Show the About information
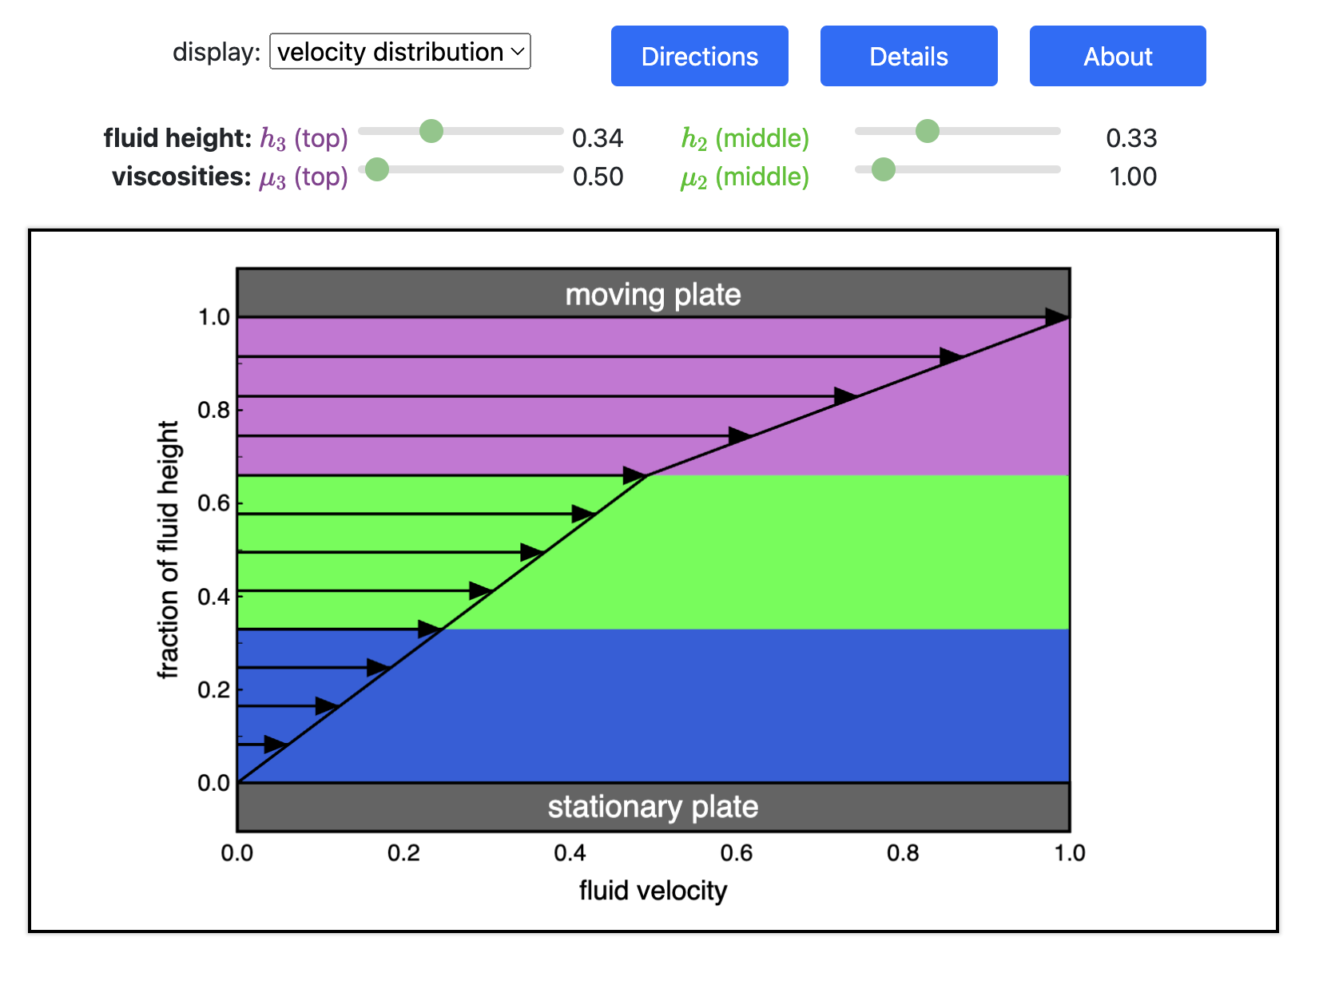This screenshot has width=1331, height=981. [1117, 56]
